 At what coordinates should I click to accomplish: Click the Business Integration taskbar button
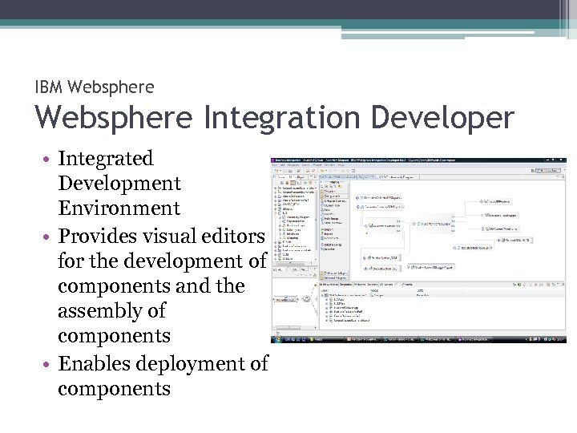(x=474, y=339)
